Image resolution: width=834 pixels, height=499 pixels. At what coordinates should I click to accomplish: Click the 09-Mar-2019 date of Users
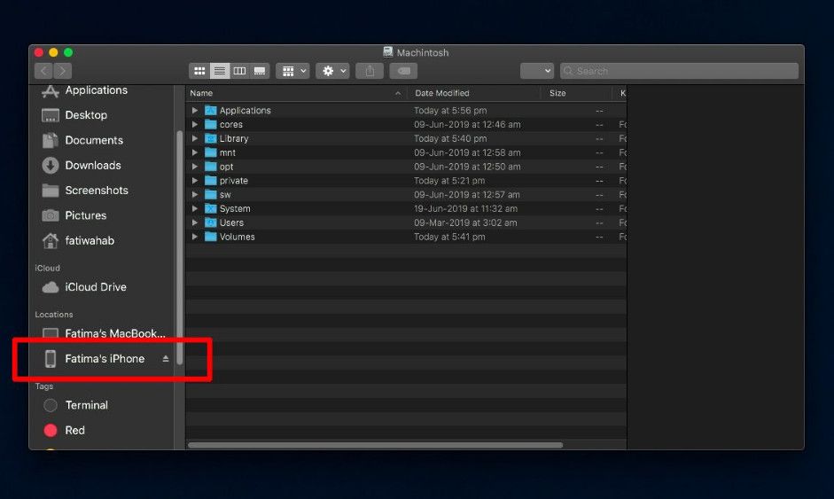465,222
